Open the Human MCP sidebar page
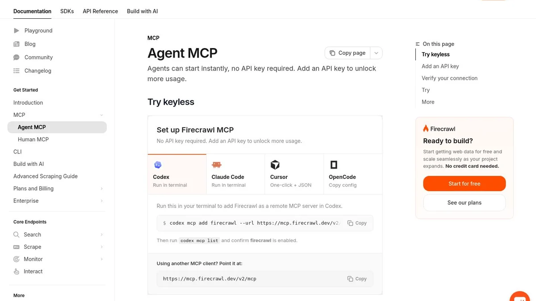The image size is (536, 301). pos(33,140)
